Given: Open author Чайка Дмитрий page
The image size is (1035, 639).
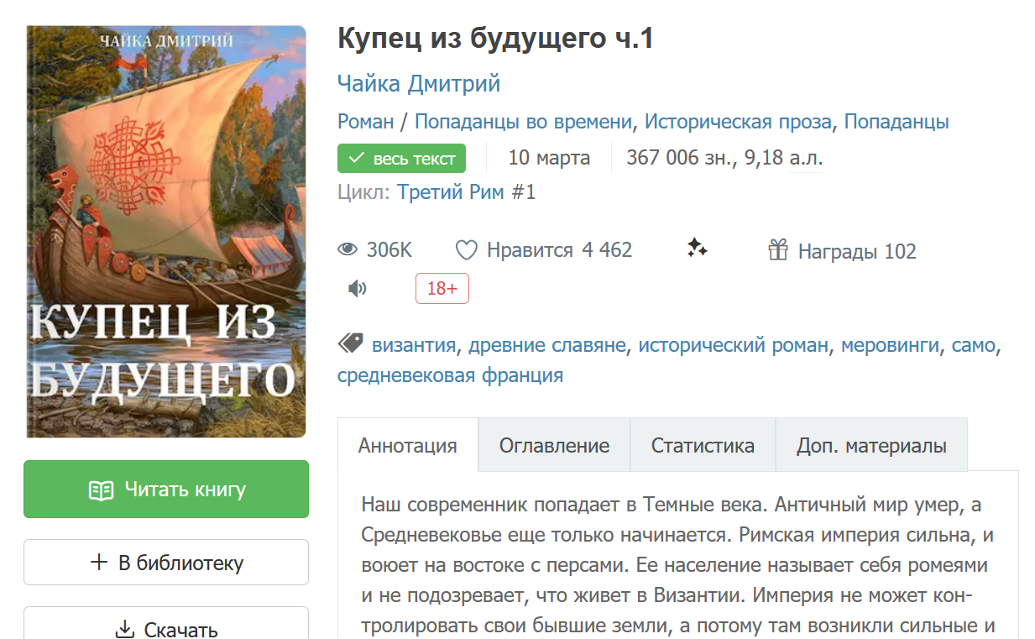Looking at the screenshot, I should coord(419,84).
